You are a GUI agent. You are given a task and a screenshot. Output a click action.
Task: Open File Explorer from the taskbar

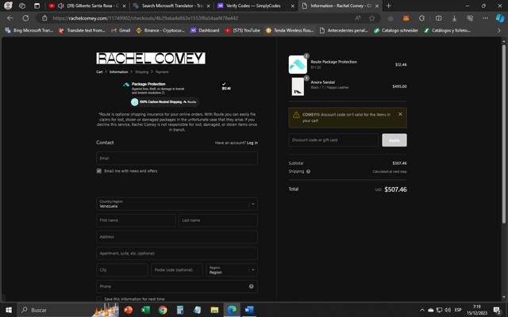(214, 310)
